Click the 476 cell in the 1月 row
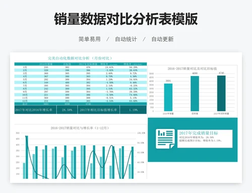 (88, 67)
